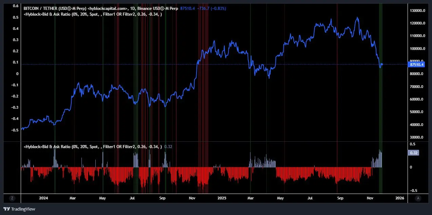Click the 0.6 label on left scale
Screen dimensions: 432x215
pyautogui.click(x=16, y=6)
